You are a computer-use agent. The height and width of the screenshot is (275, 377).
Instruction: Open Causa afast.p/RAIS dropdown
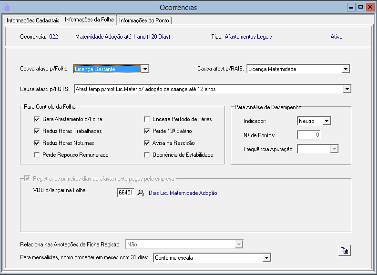[x=346, y=69]
